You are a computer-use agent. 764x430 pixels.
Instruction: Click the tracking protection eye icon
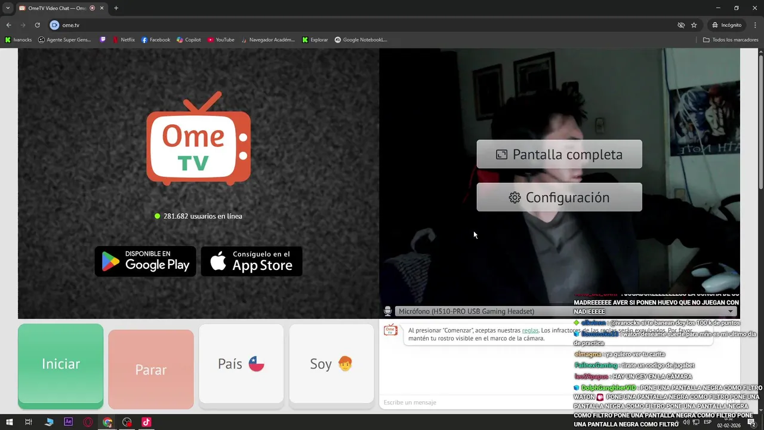[x=681, y=25]
